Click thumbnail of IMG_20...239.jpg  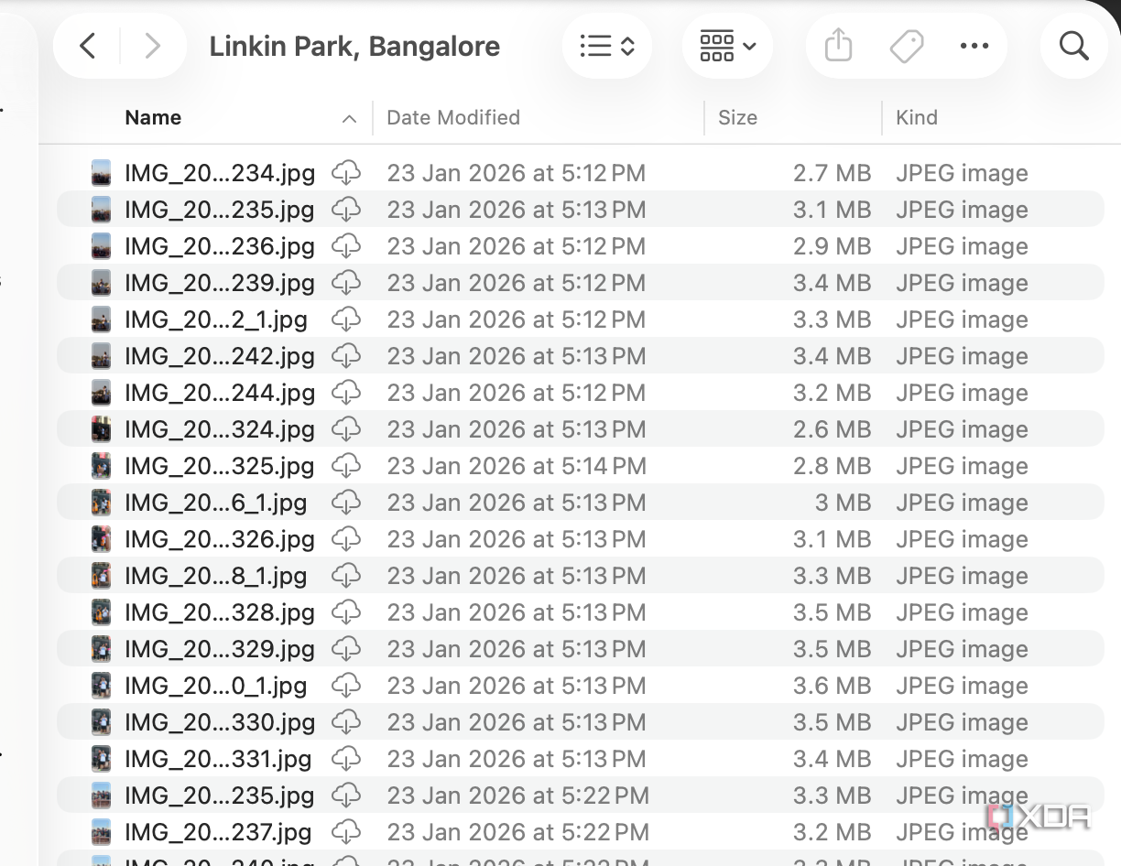(102, 282)
